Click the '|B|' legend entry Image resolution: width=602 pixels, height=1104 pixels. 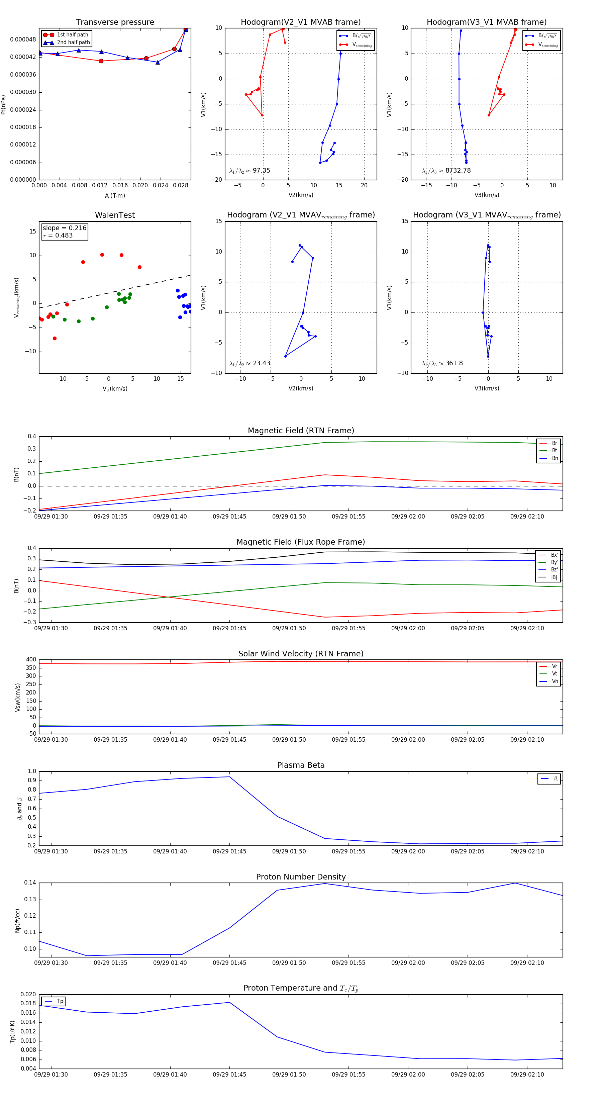point(548,578)
